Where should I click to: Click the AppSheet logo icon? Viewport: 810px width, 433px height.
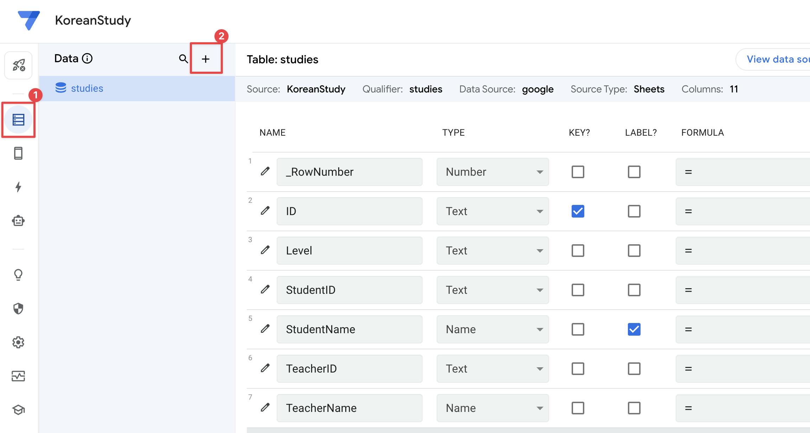29,20
